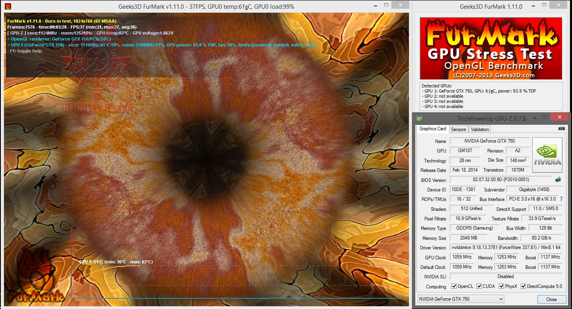Click the Texture Fillrate field 33.9 GTexel/s
Image resolution: width=572 pixels, height=309 pixels.
[x=542, y=218]
